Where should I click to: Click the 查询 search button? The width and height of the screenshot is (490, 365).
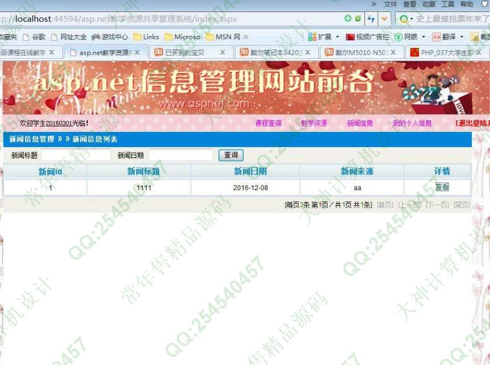click(230, 155)
